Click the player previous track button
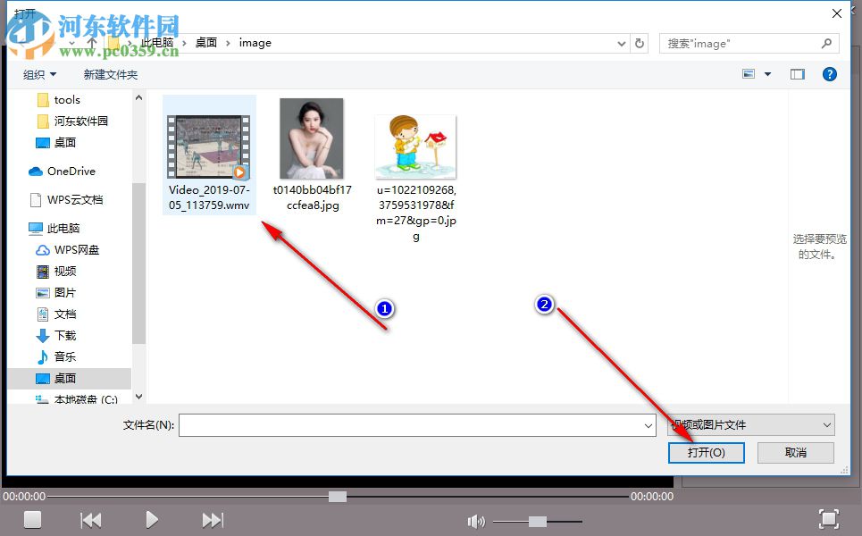Viewport: 862px width, 536px height. (x=91, y=520)
